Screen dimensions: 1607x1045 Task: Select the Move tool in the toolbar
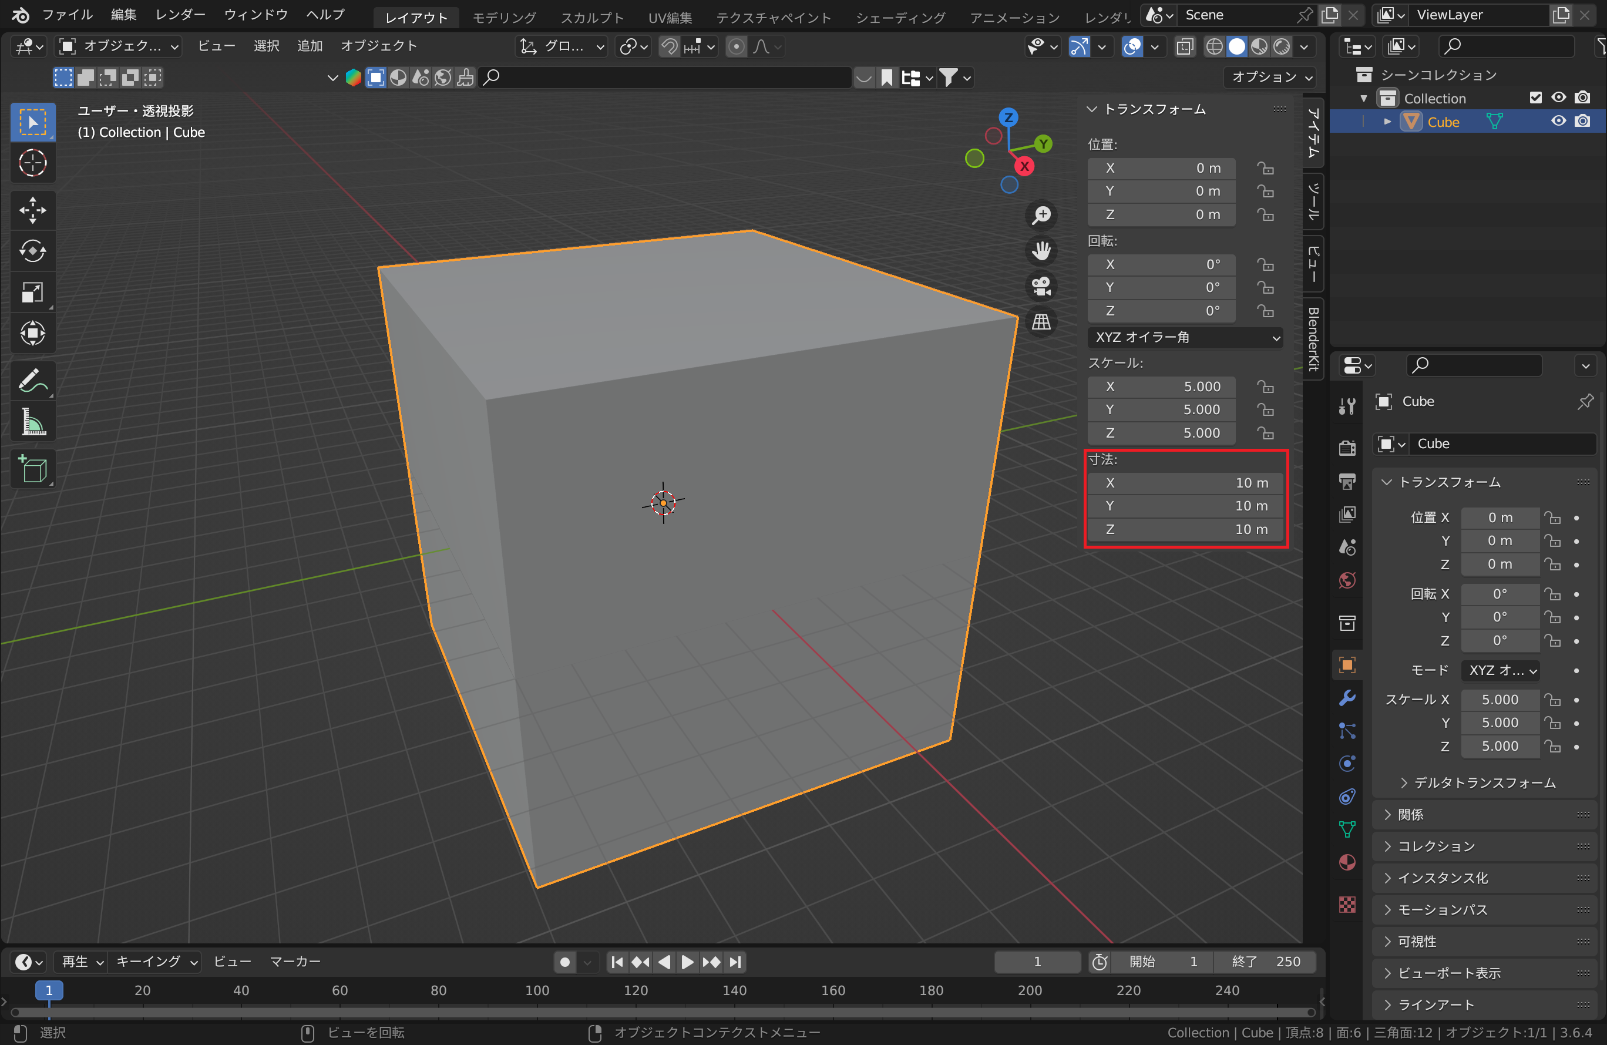[32, 210]
